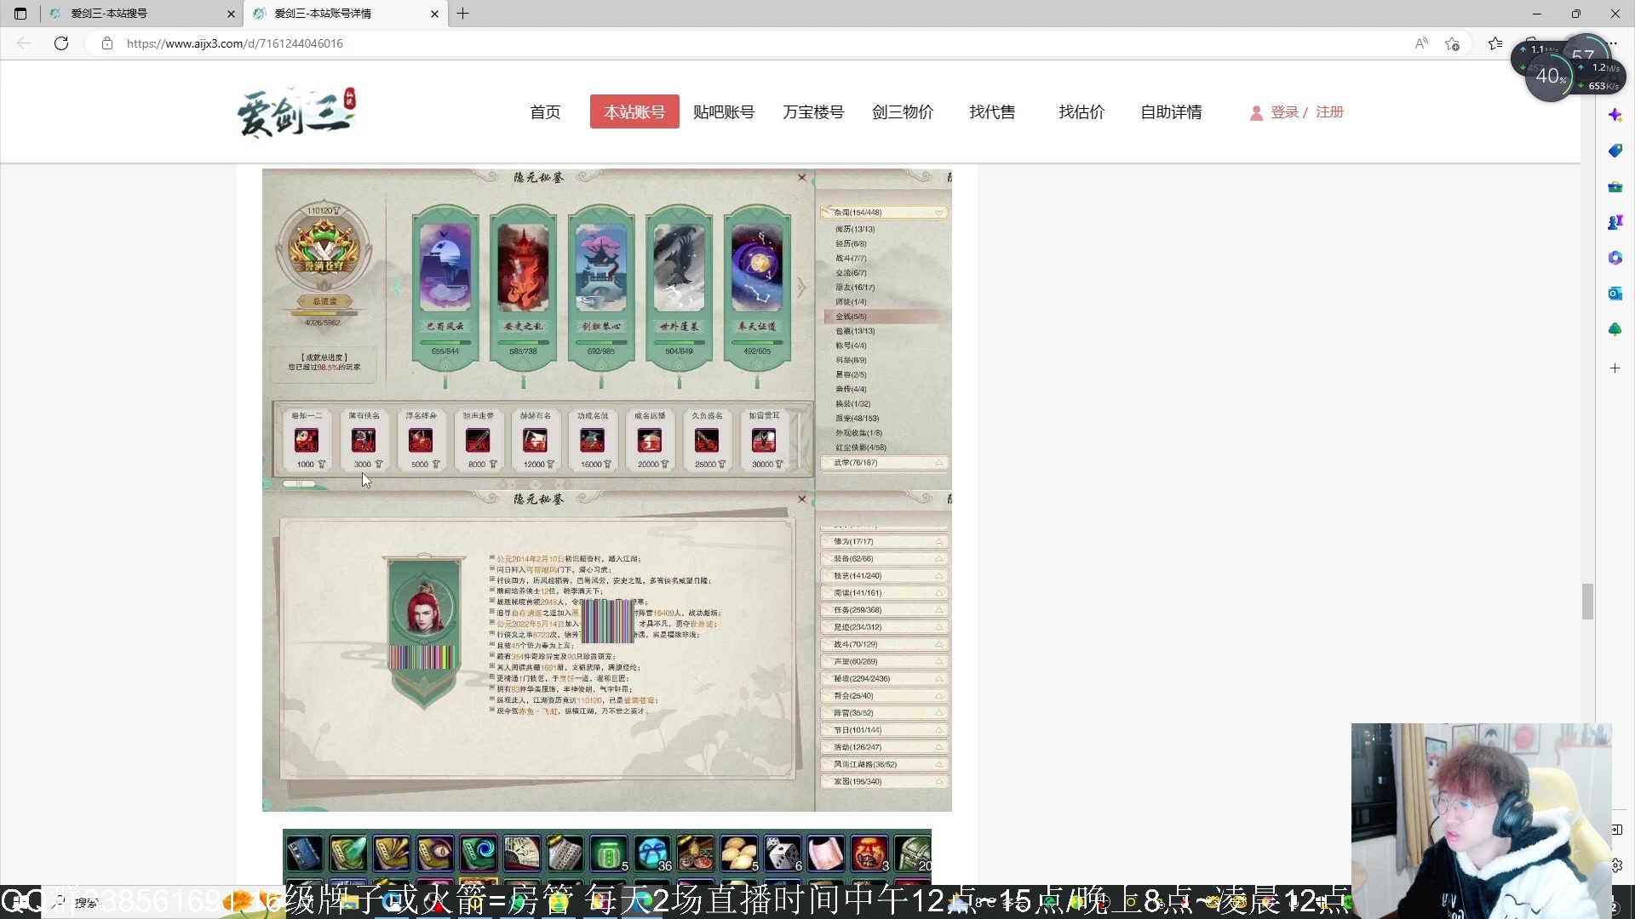Open the 自助详情 navigation item
1635x919 pixels.
pos(1171,112)
